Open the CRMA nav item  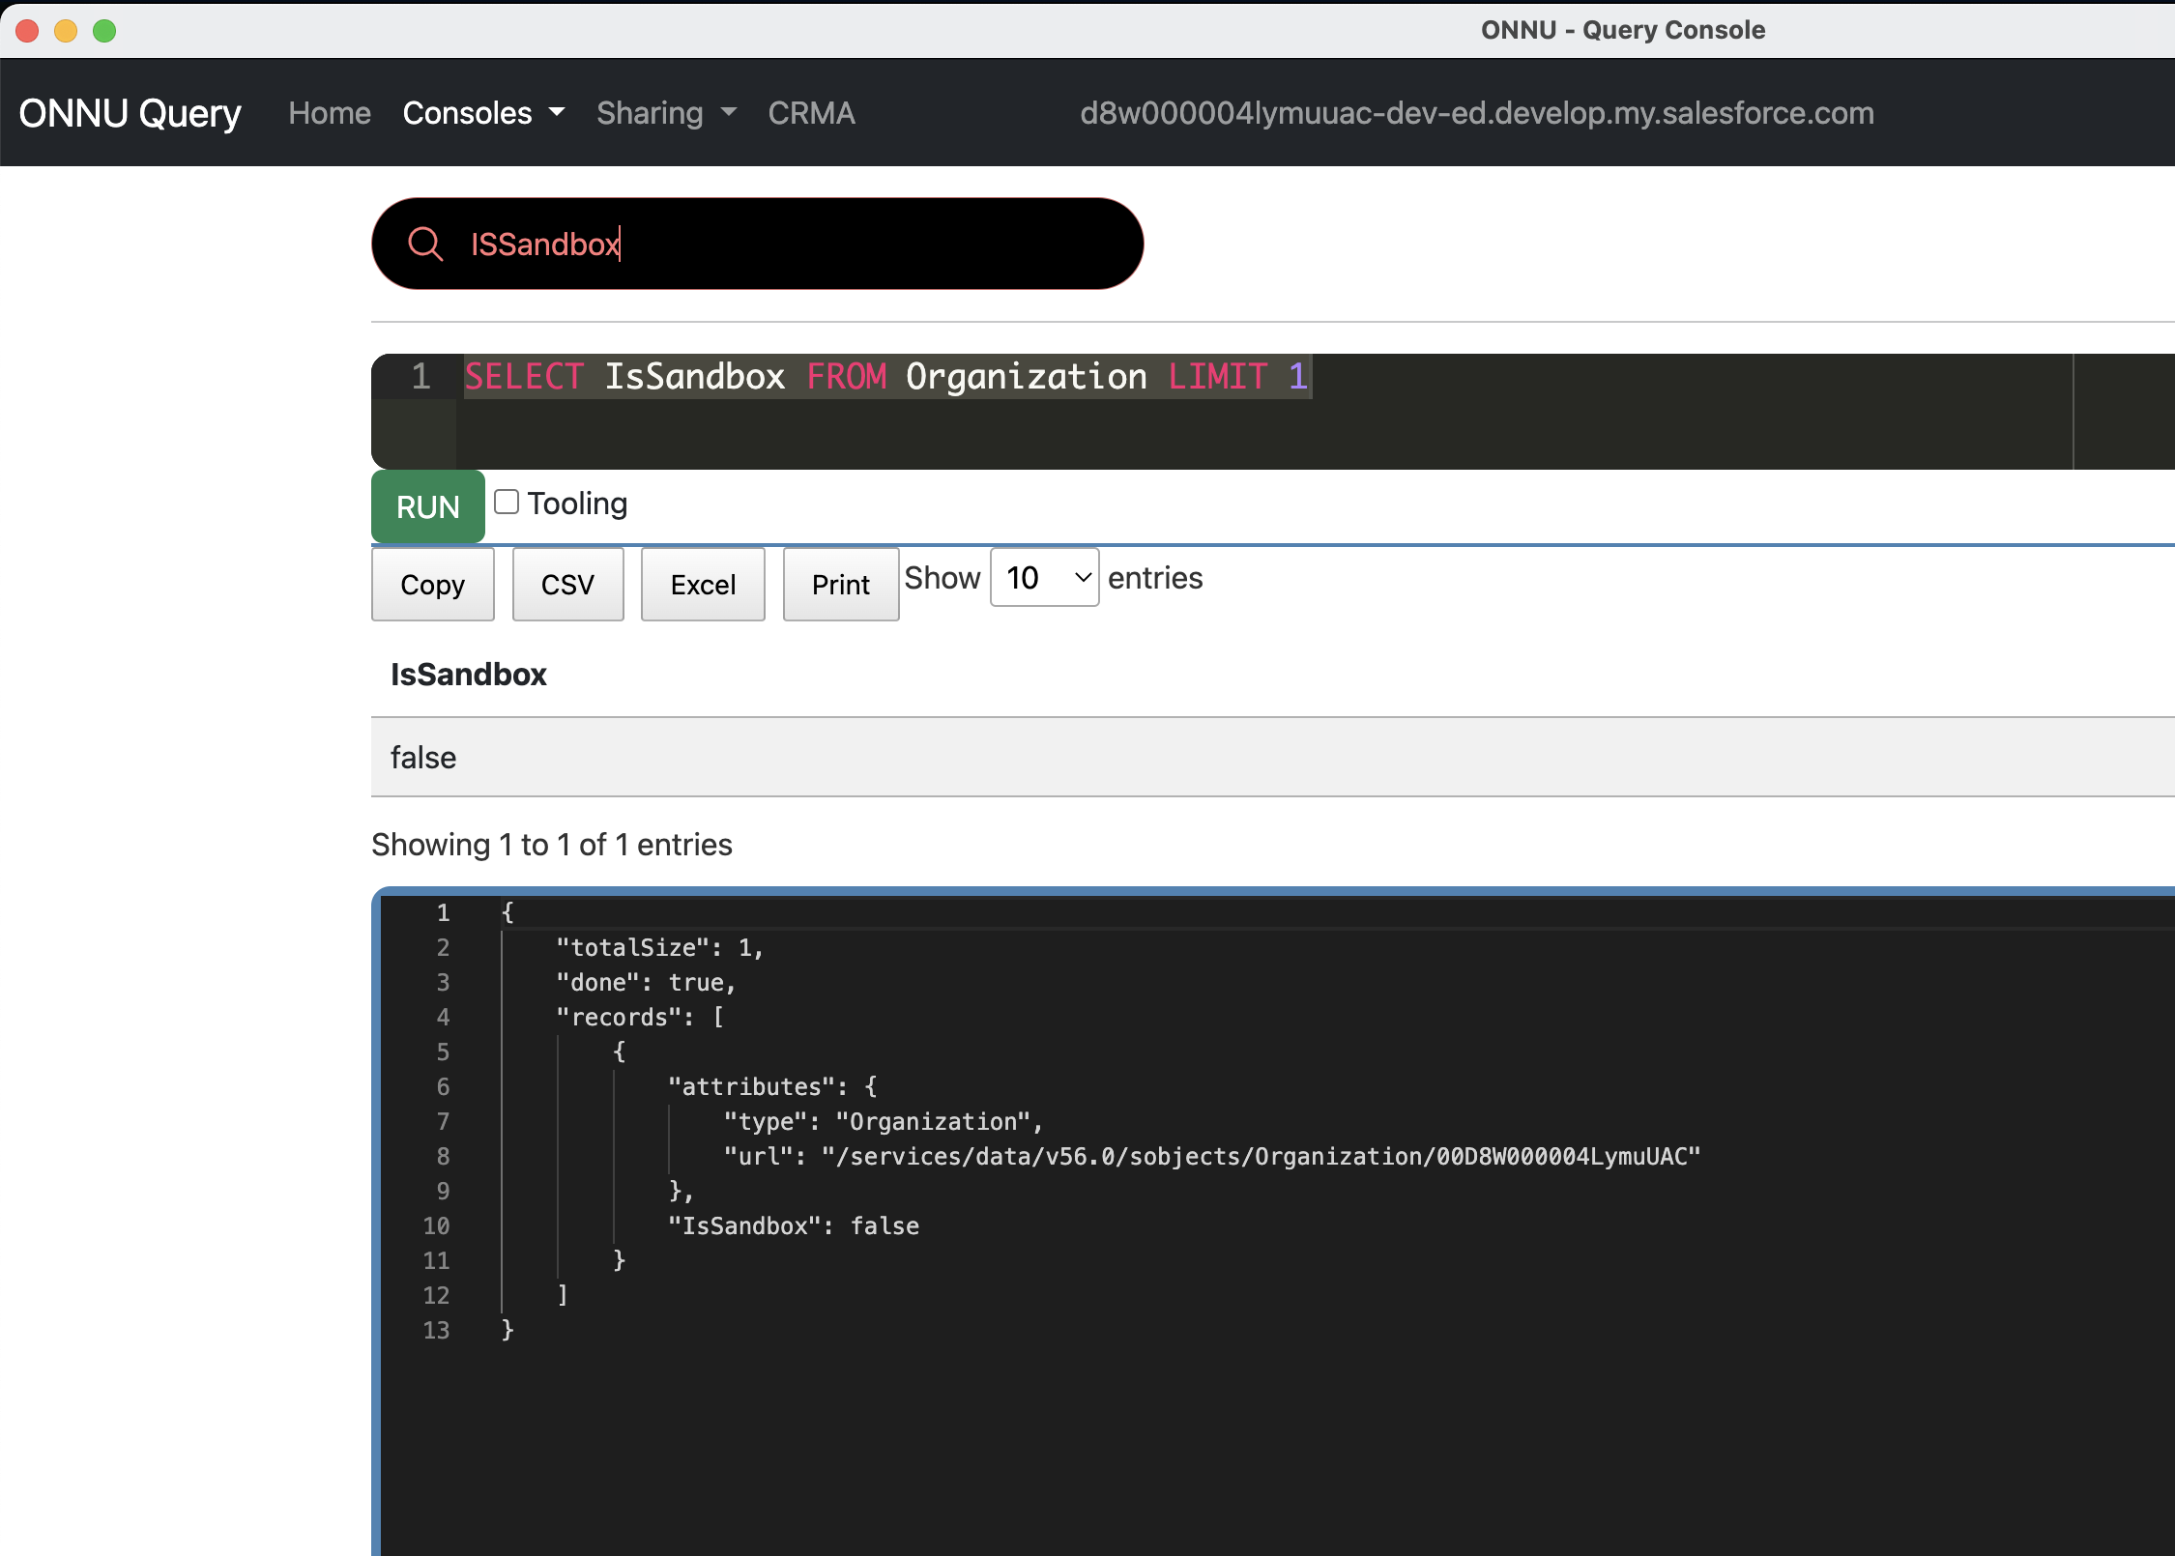click(x=811, y=113)
